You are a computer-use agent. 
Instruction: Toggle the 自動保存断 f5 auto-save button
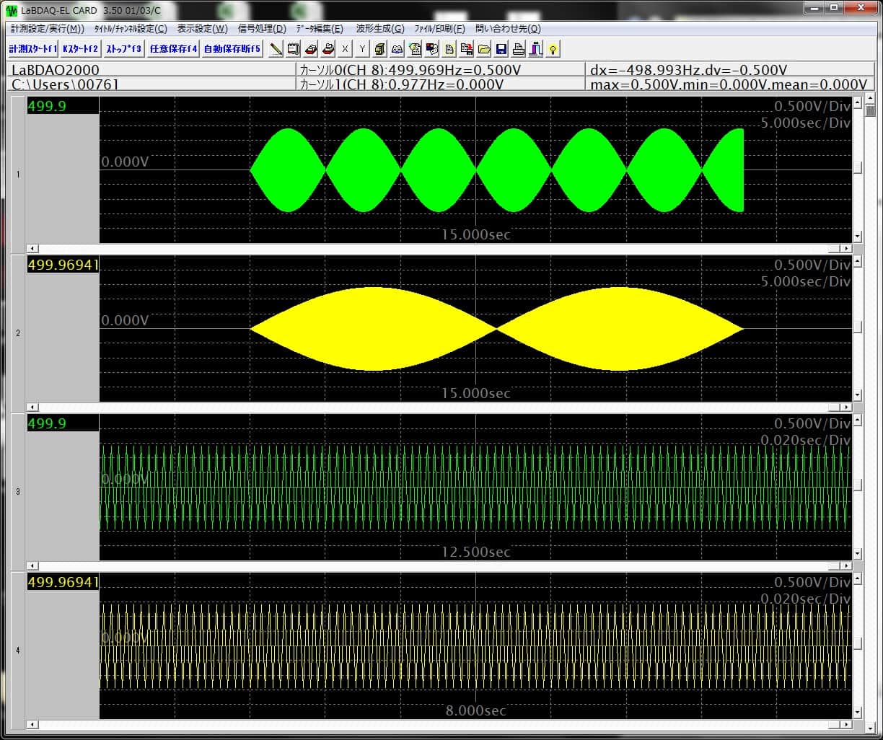(232, 49)
